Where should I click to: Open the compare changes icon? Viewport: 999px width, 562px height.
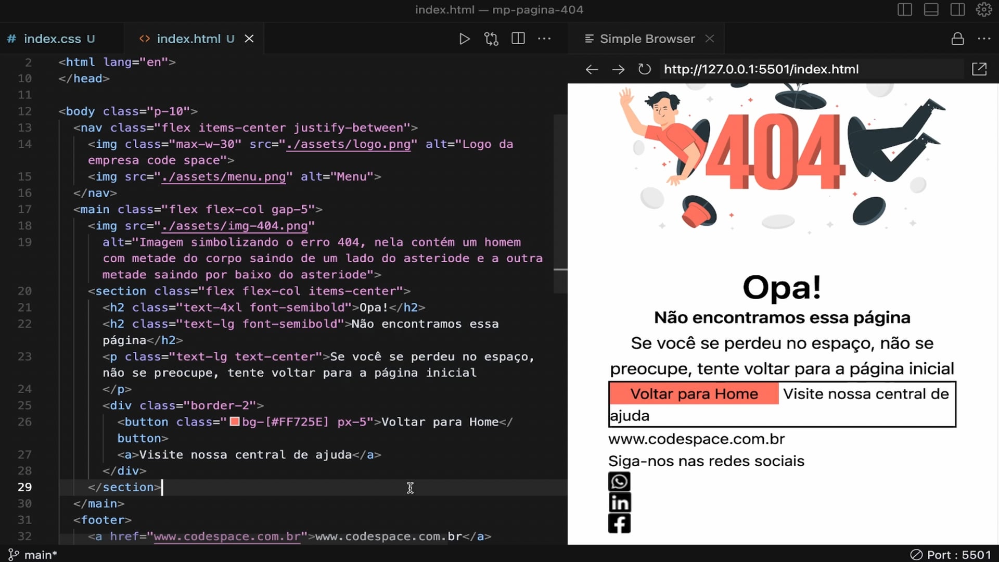[x=491, y=39]
